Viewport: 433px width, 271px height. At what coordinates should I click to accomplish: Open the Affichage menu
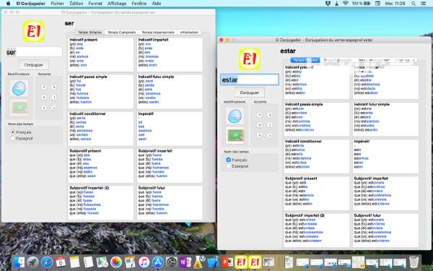point(117,4)
